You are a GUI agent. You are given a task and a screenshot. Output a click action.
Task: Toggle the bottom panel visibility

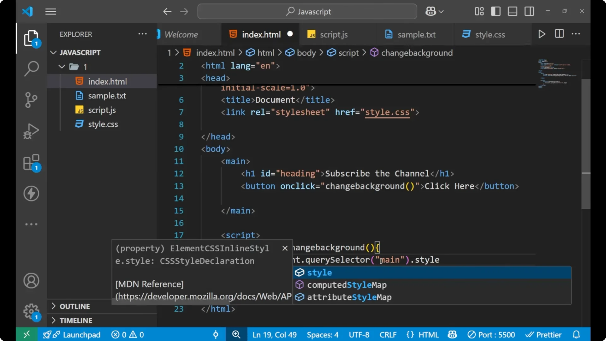(512, 11)
